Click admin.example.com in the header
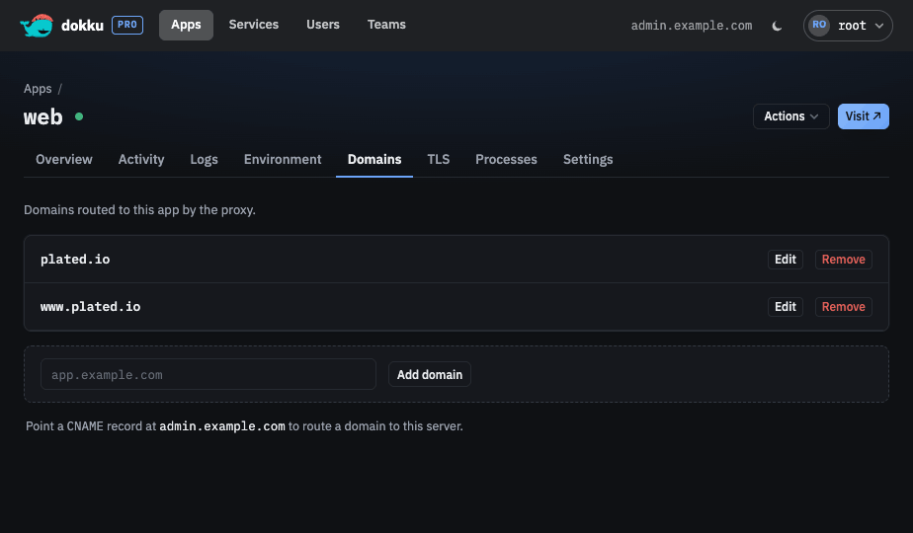Image resolution: width=913 pixels, height=533 pixels. (692, 26)
